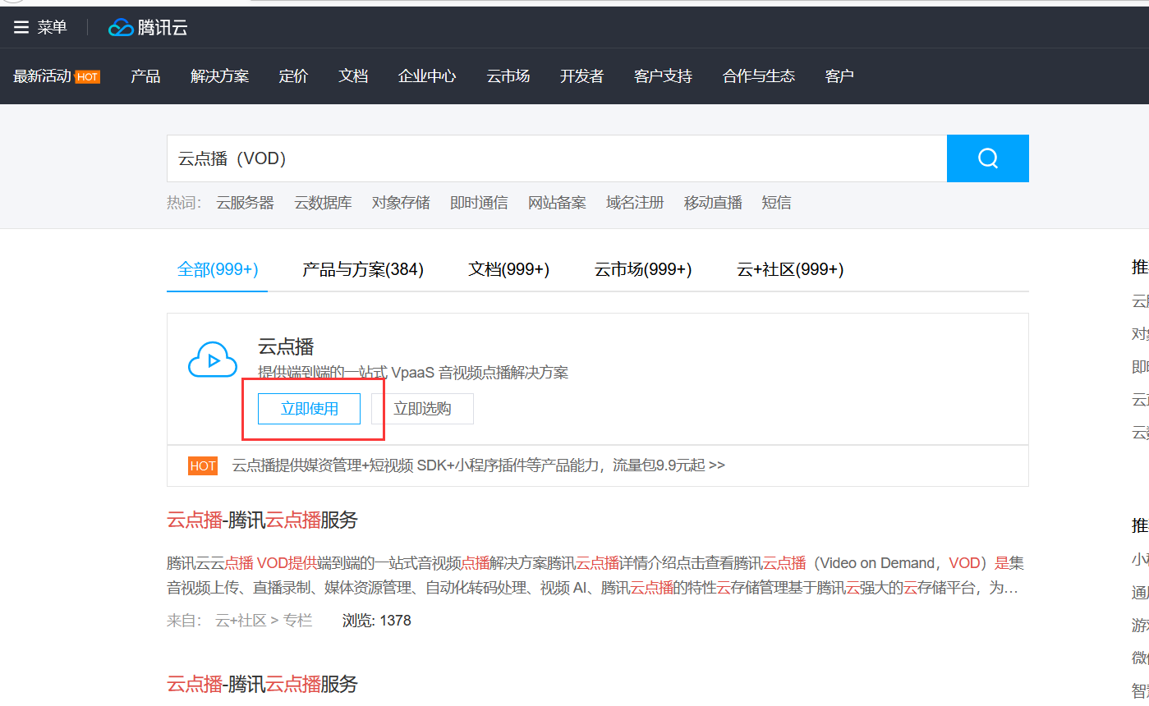Click the blue search magnifier button
Screen dimensions: 1149x706
(x=987, y=158)
